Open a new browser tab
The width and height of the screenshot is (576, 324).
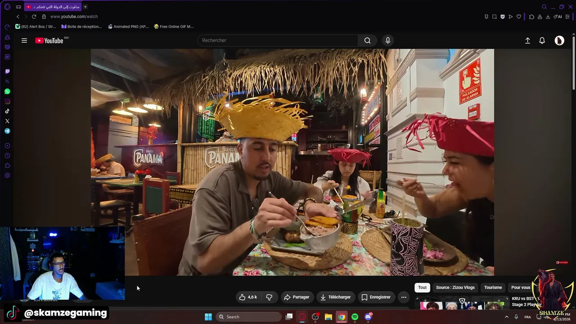[85, 7]
